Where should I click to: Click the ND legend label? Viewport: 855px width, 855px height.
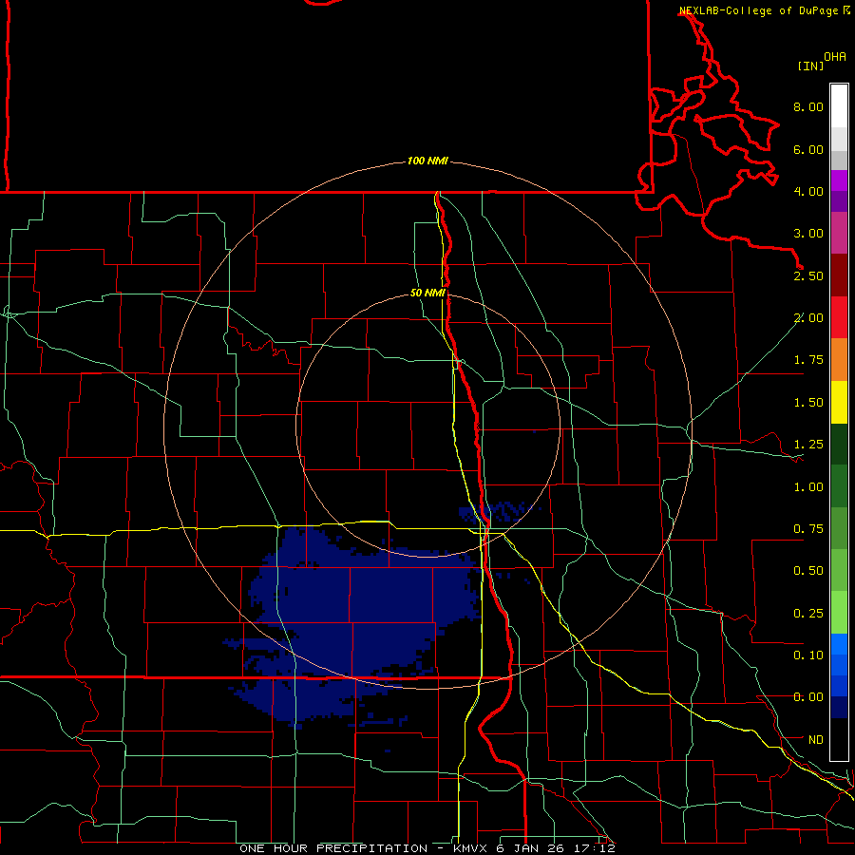click(x=816, y=740)
